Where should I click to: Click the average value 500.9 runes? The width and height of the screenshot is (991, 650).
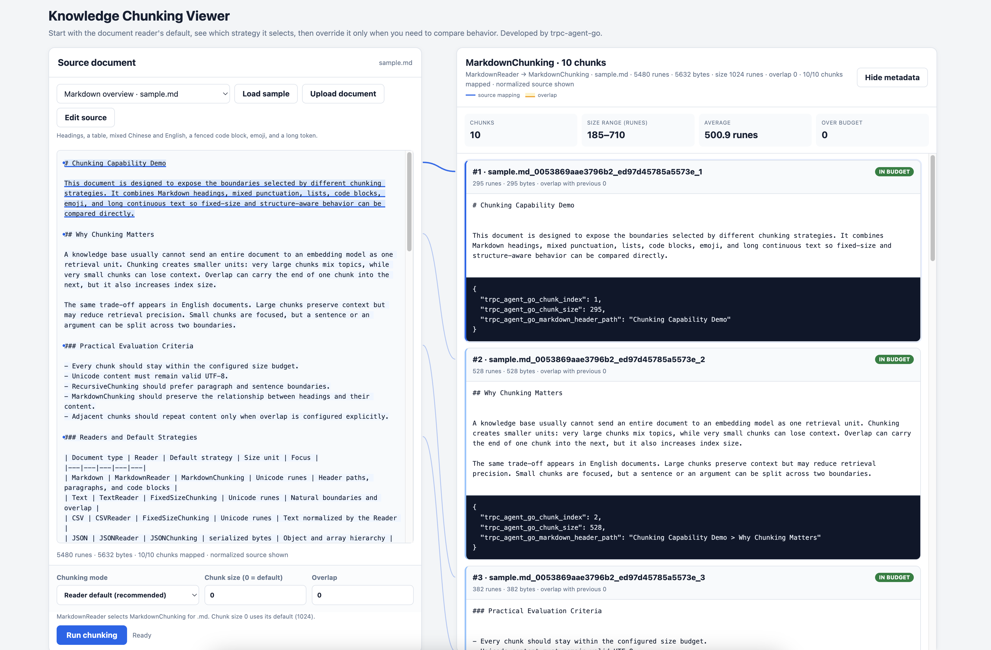(731, 135)
